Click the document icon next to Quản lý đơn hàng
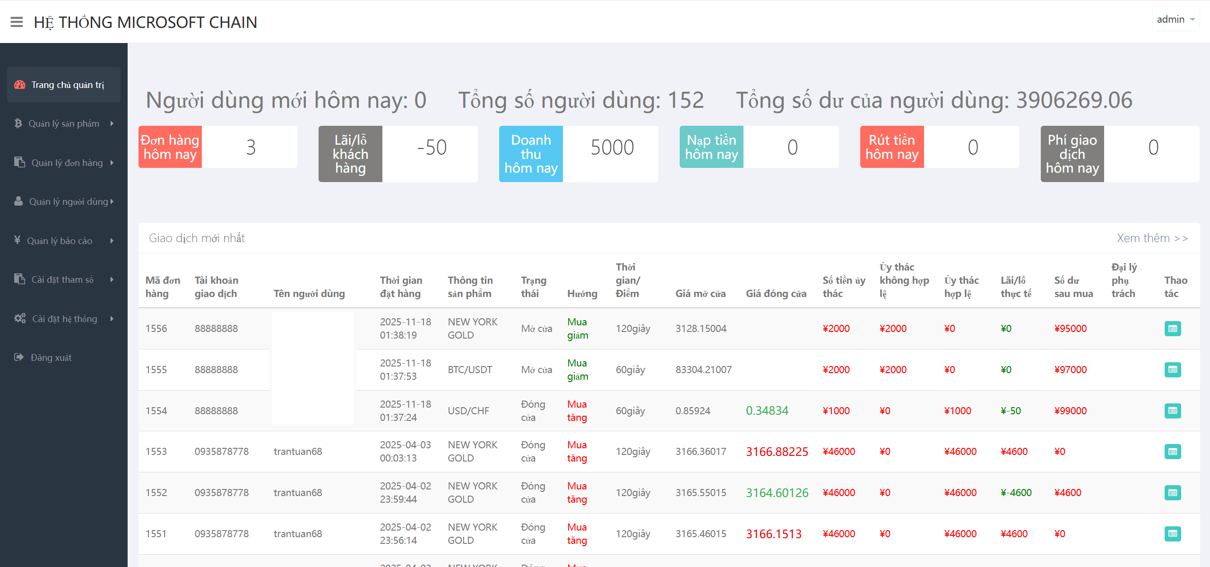Image resolution: width=1210 pixels, height=567 pixels. click(19, 162)
